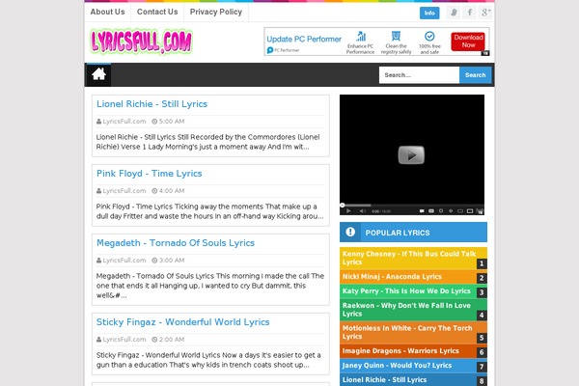Open Sticky Fingaz - Wonderful World Lyrics post
Screen dimensions: 579x386
point(182,322)
